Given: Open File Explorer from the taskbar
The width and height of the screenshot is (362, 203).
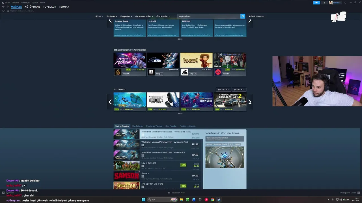Looking at the screenshot, I should pyautogui.click(x=181, y=200).
